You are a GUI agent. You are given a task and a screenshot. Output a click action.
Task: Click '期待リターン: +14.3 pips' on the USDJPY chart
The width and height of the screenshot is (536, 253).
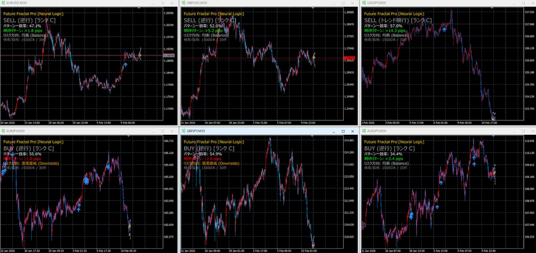click(385, 31)
